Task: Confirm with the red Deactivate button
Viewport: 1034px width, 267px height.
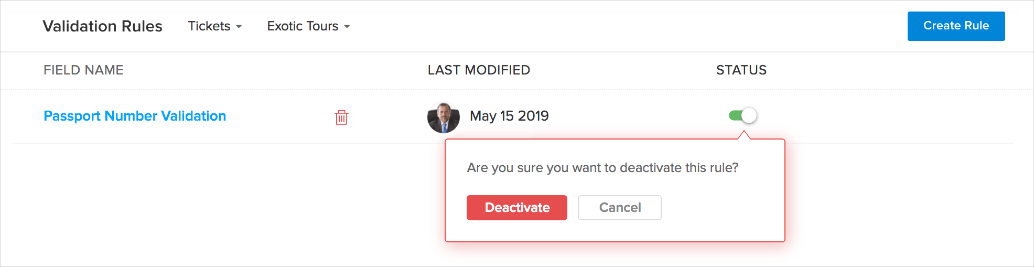Action: tap(516, 208)
